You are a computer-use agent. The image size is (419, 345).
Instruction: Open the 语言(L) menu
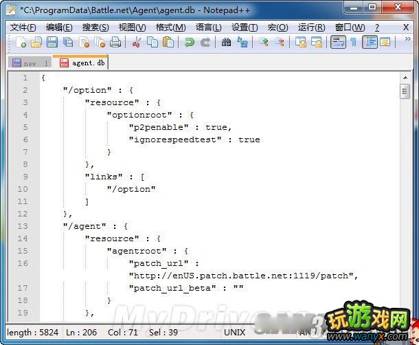[x=208, y=27]
